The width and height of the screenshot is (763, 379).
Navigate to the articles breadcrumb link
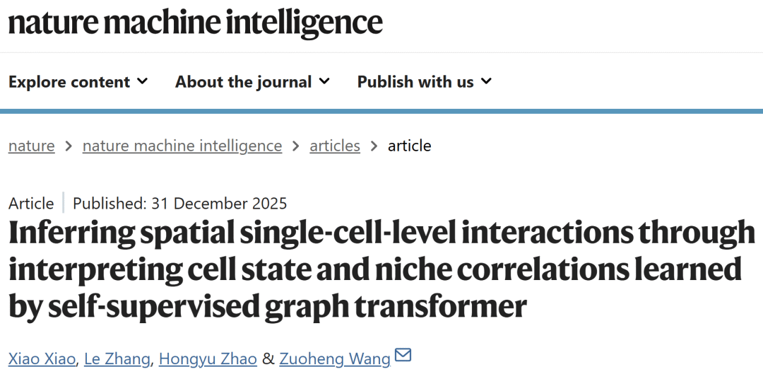tap(335, 146)
